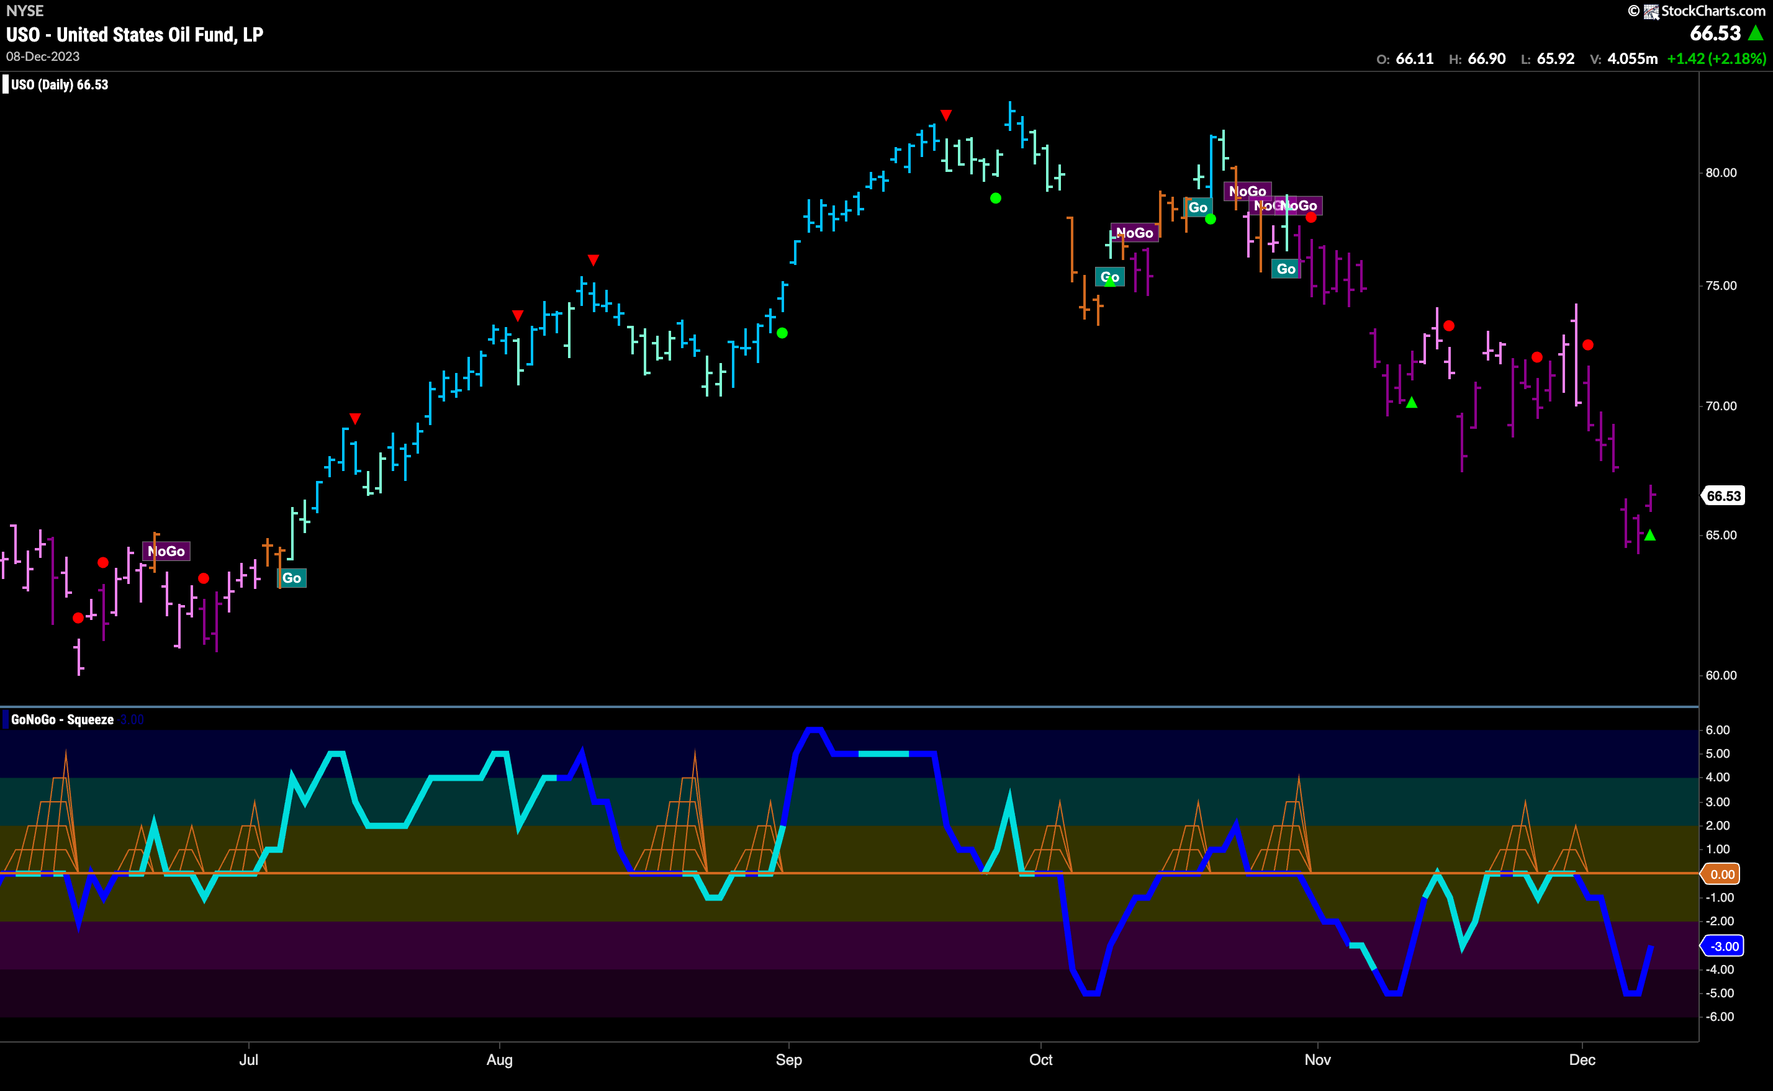Viewport: 1773px width, 1091px height.
Task: Click the NYSE exchange label
Action: [25, 11]
